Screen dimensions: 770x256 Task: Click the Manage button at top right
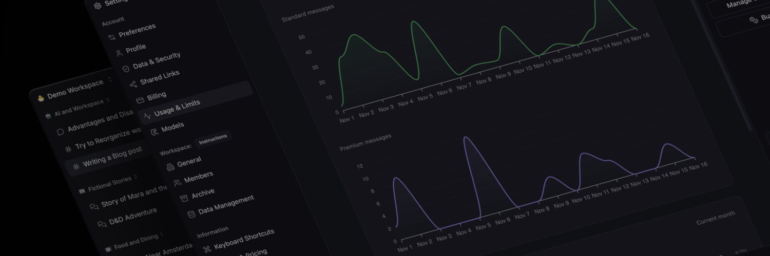tap(738, 6)
